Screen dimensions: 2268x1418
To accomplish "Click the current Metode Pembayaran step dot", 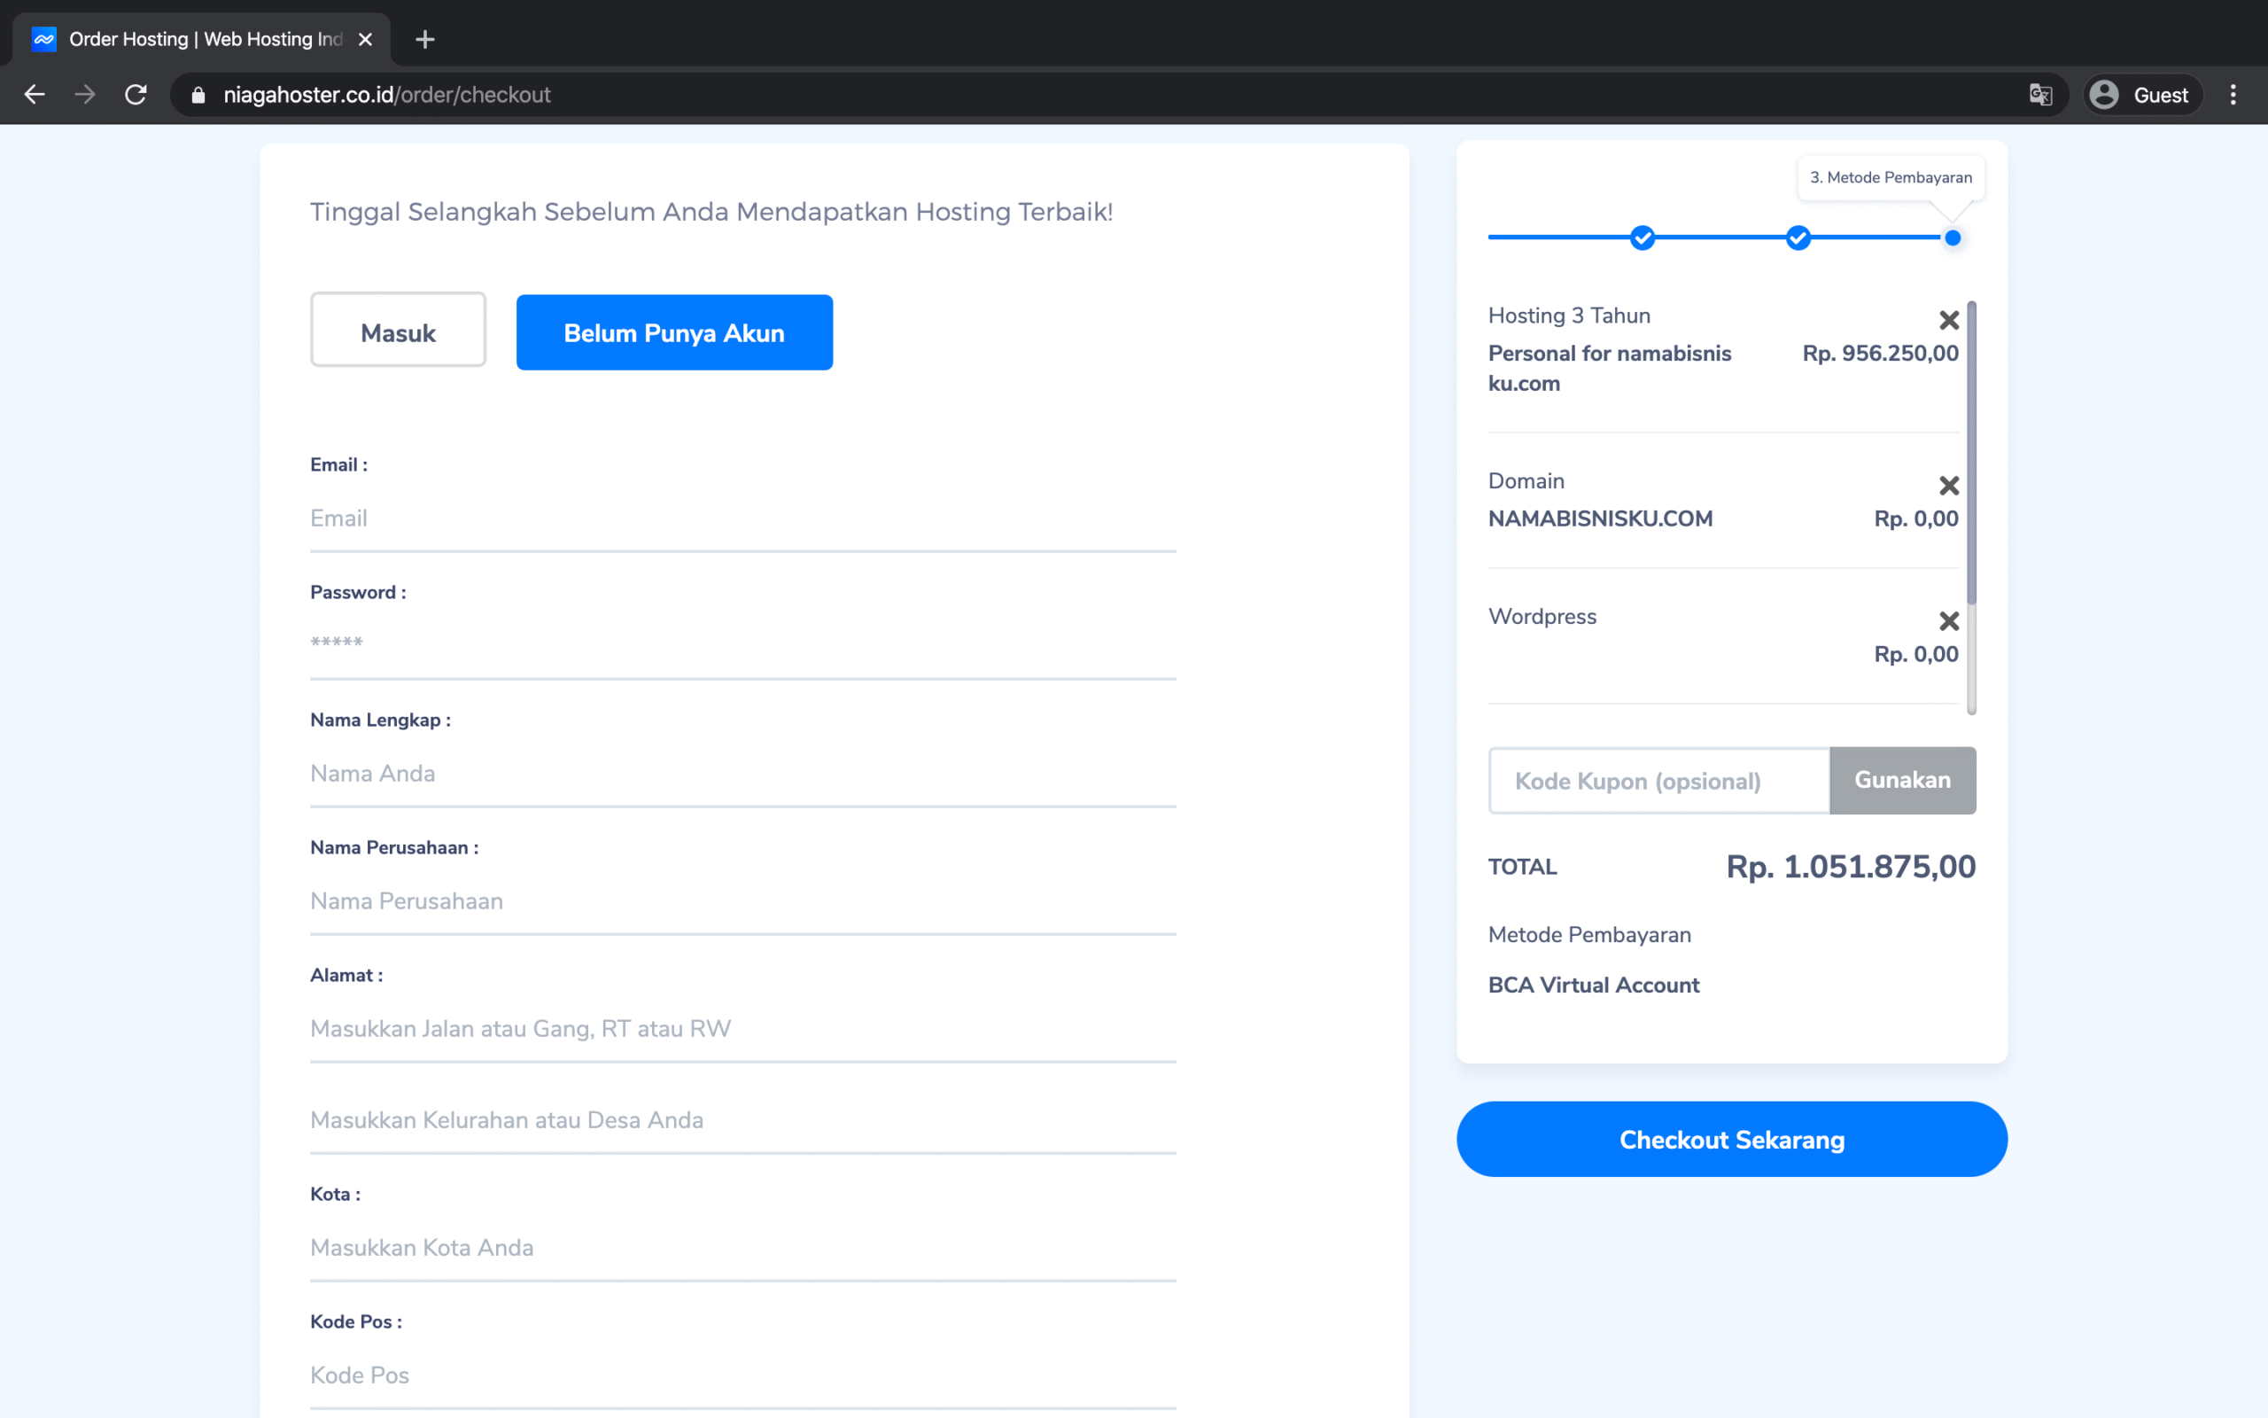I will click(1953, 238).
